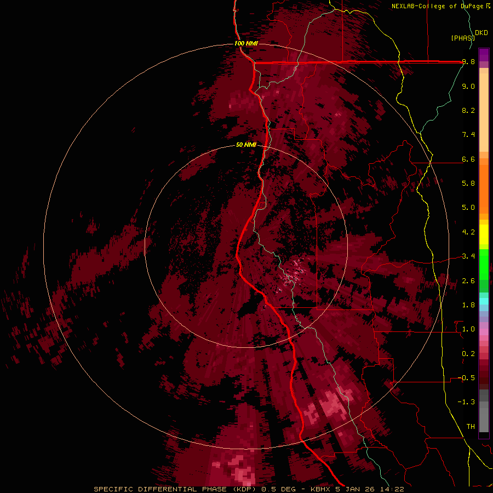The image size is (493, 493).
Task: Click the -1.3 value on the color scale
Action: click(466, 402)
